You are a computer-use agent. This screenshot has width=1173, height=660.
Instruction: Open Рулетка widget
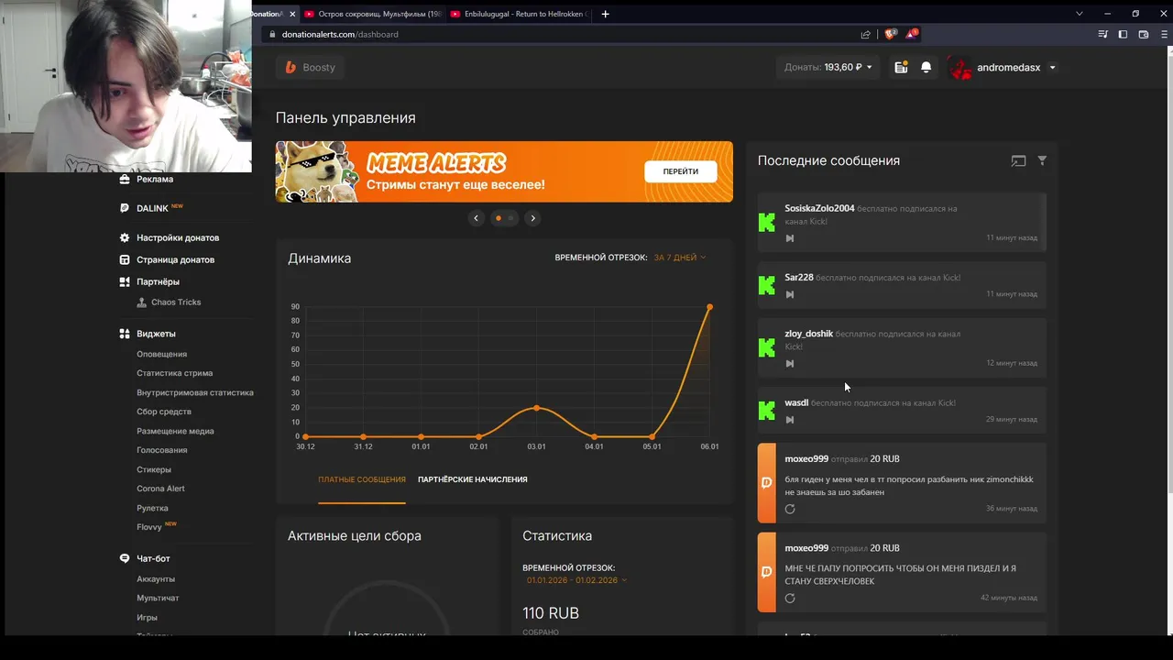tap(152, 508)
